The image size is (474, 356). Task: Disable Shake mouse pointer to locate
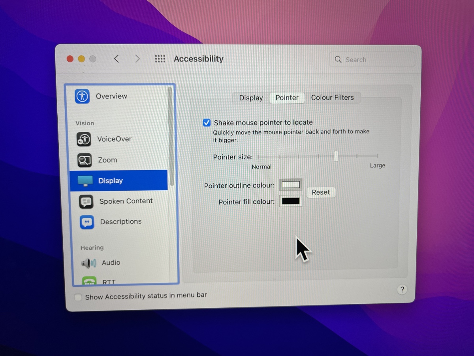point(207,123)
